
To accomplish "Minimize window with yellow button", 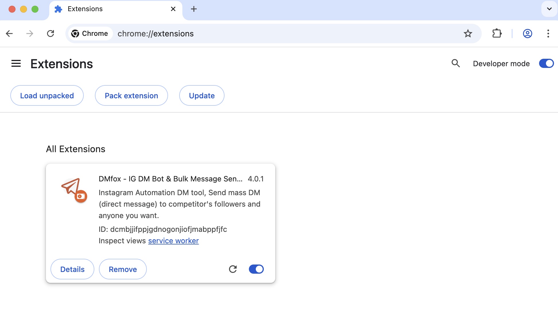I will 24,9.
